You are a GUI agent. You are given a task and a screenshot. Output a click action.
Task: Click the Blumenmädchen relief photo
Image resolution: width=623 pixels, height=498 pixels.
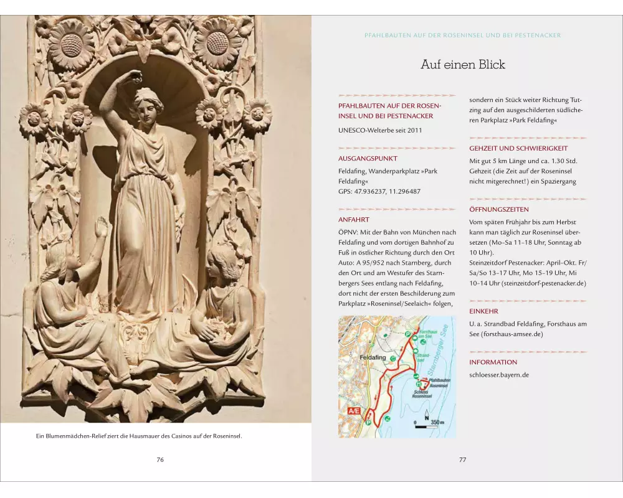click(x=156, y=218)
